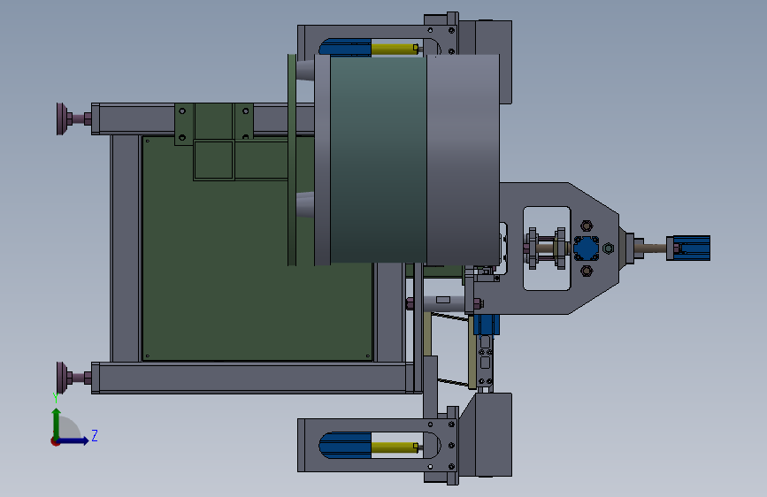
Task: Select the small green square bracket outline
Action: 214,160
